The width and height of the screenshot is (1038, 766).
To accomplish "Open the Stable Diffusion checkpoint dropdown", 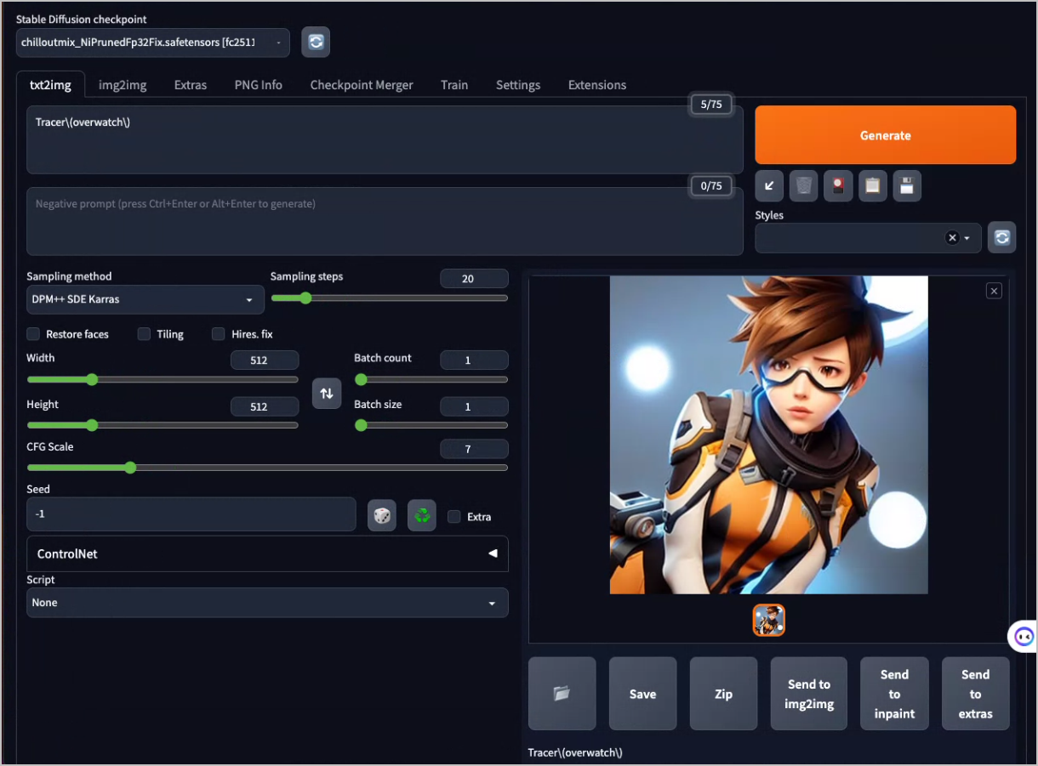I will 153,43.
